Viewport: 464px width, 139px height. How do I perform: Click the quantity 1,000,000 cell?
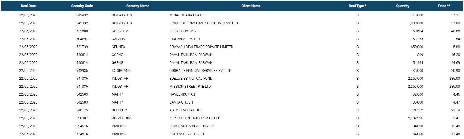tap(415, 23)
